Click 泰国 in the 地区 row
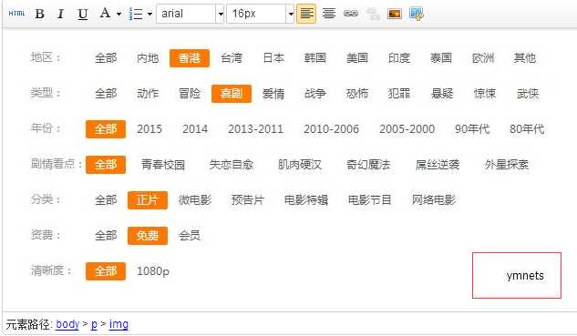 click(441, 58)
